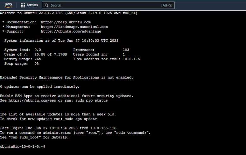This screenshot has width=246, height=155.
Task: Click the usage value 20.8% of 7.57GB
Action: 50,55
